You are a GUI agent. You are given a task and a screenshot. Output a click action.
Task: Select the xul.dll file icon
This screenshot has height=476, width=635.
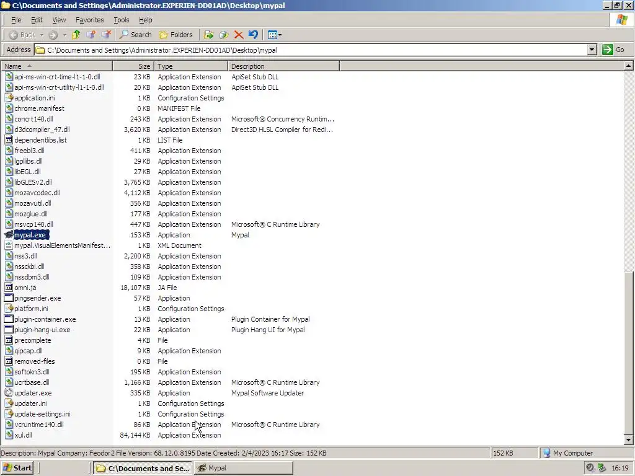tap(9, 434)
